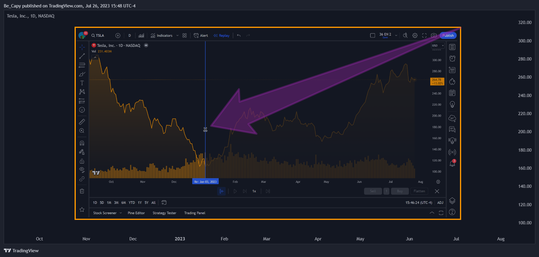Open the emoji icons tool
Screen dimensions: 539x257
coord(82,110)
